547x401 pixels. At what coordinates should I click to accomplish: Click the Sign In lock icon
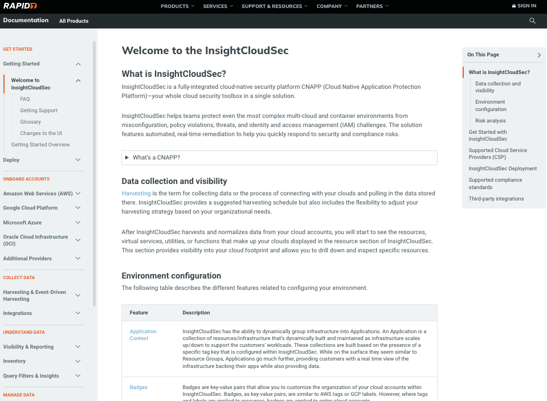click(x=514, y=6)
